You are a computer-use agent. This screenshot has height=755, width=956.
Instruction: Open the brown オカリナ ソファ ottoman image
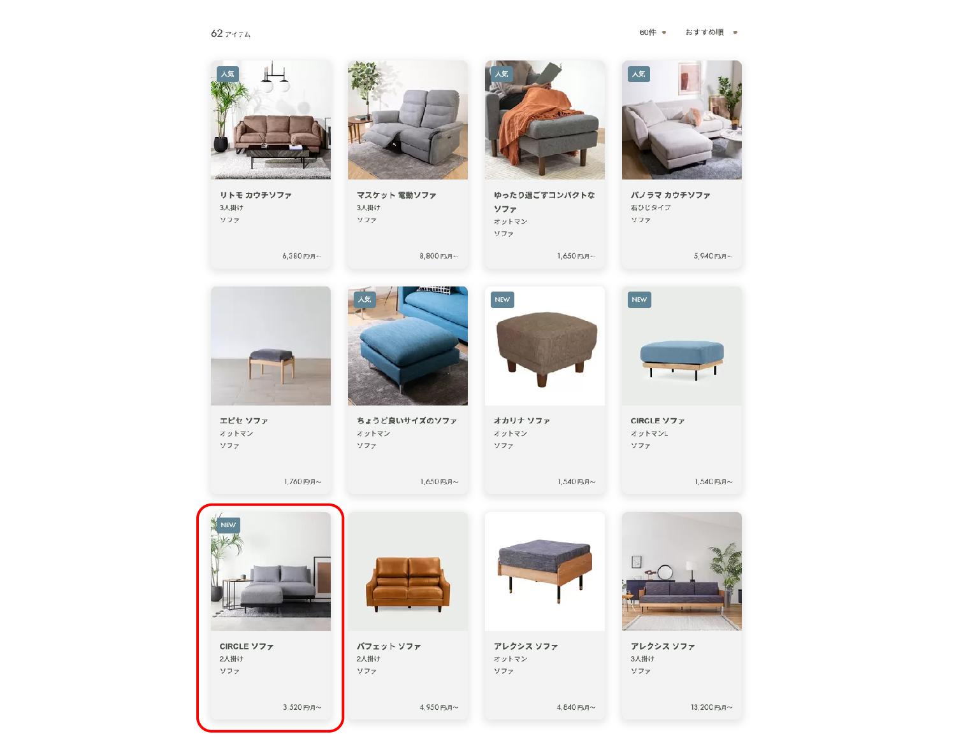(x=545, y=346)
